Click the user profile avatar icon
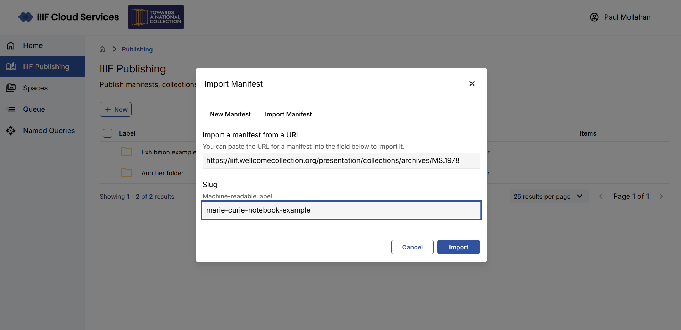Viewport: 681px width, 330px height. click(x=594, y=17)
